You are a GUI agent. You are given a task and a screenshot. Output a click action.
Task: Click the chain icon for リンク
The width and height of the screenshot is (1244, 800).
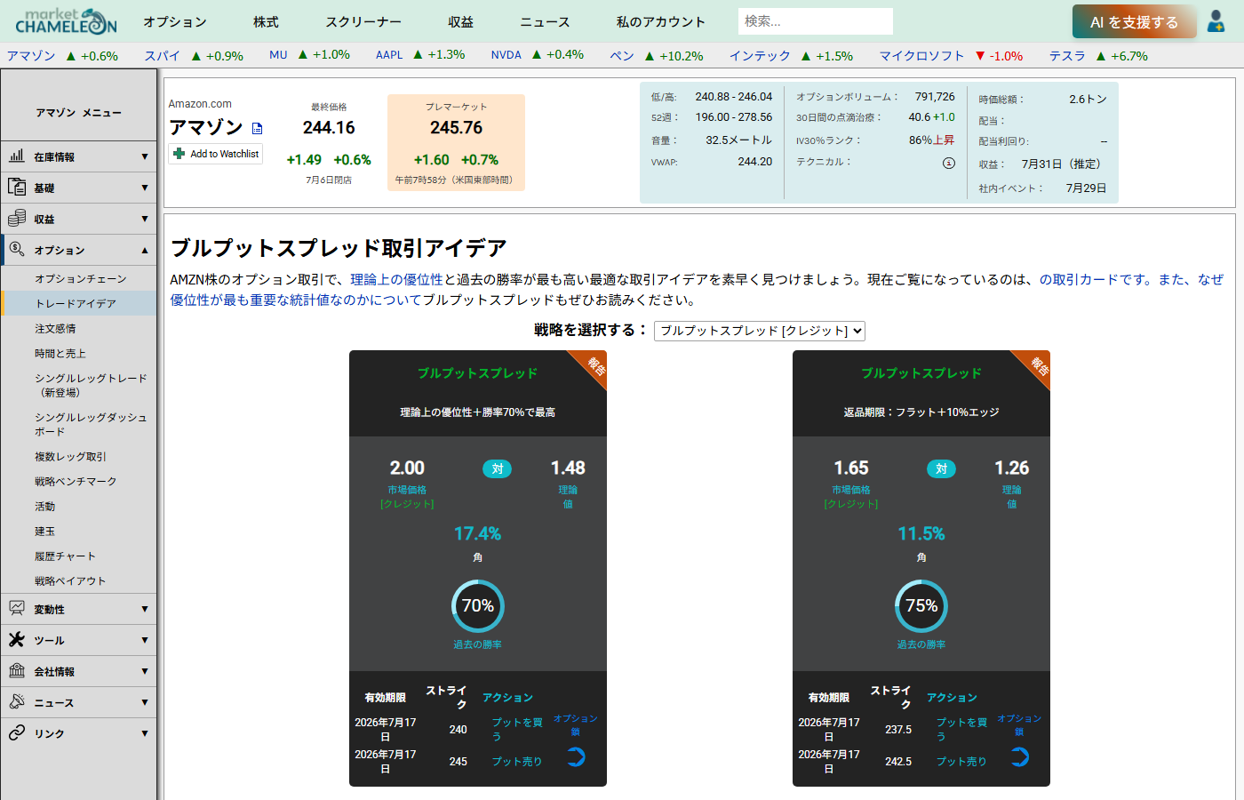pyautogui.click(x=17, y=733)
